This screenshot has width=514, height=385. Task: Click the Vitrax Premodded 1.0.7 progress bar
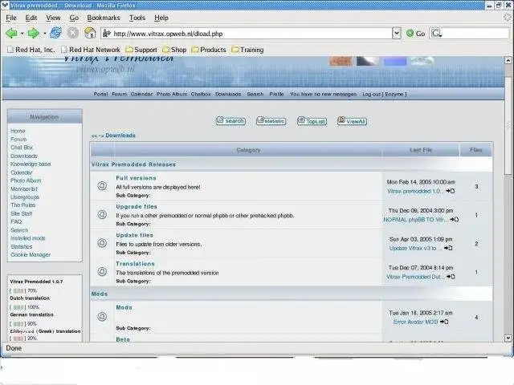pos(18,290)
